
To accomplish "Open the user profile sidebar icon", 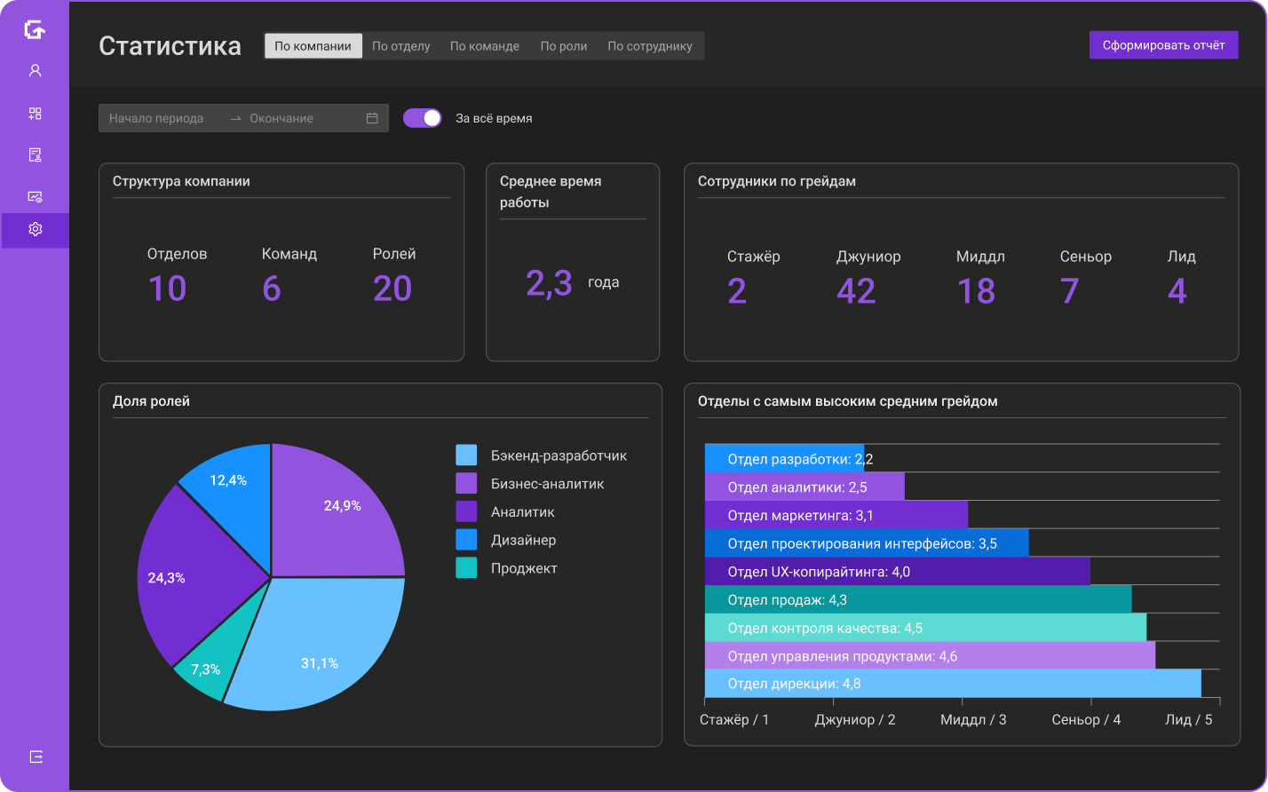I will tap(36, 71).
